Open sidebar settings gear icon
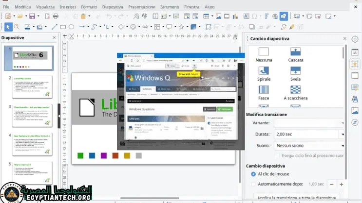This screenshot has width=362, height=203. coord(355,39)
